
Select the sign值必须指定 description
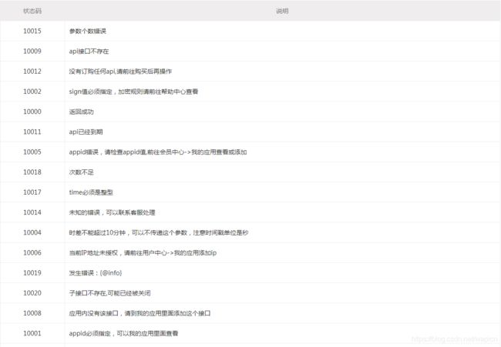pyautogui.click(x=133, y=92)
